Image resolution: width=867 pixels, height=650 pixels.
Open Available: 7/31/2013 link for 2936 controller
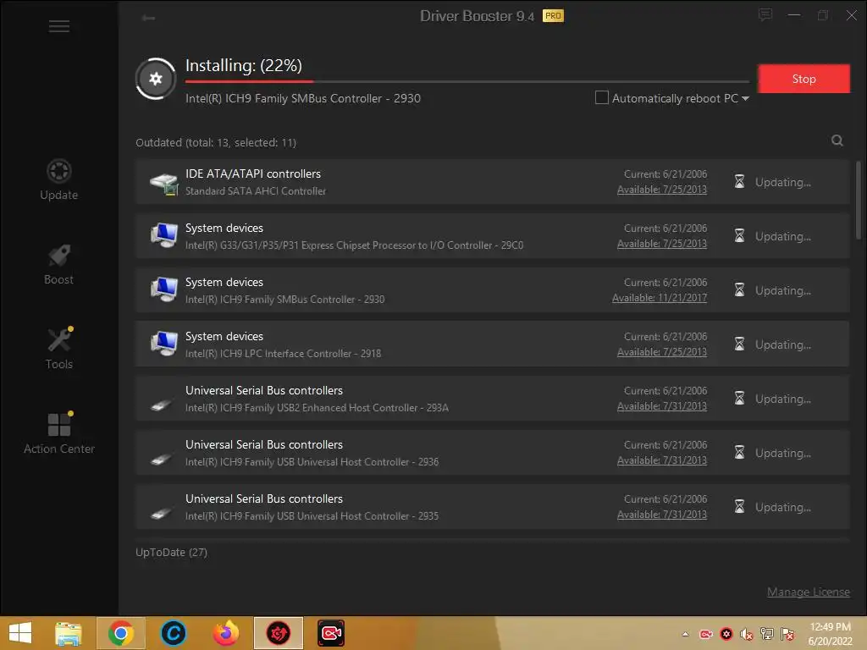tap(662, 460)
